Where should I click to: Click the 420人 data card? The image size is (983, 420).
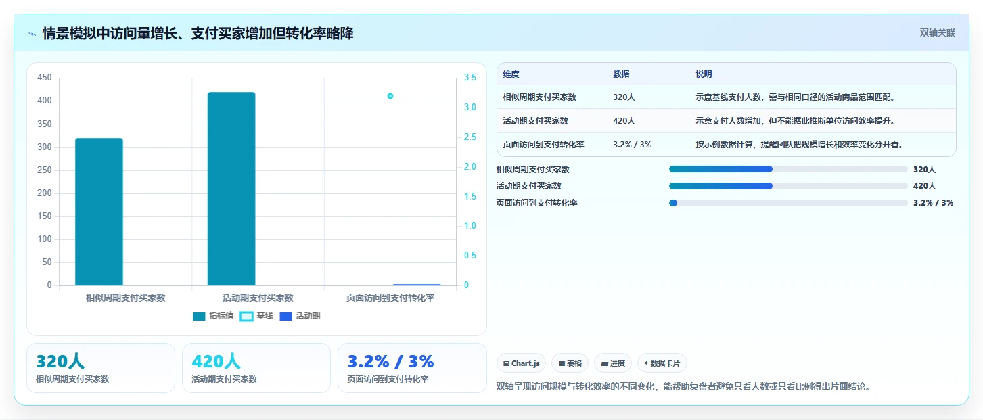pos(256,368)
